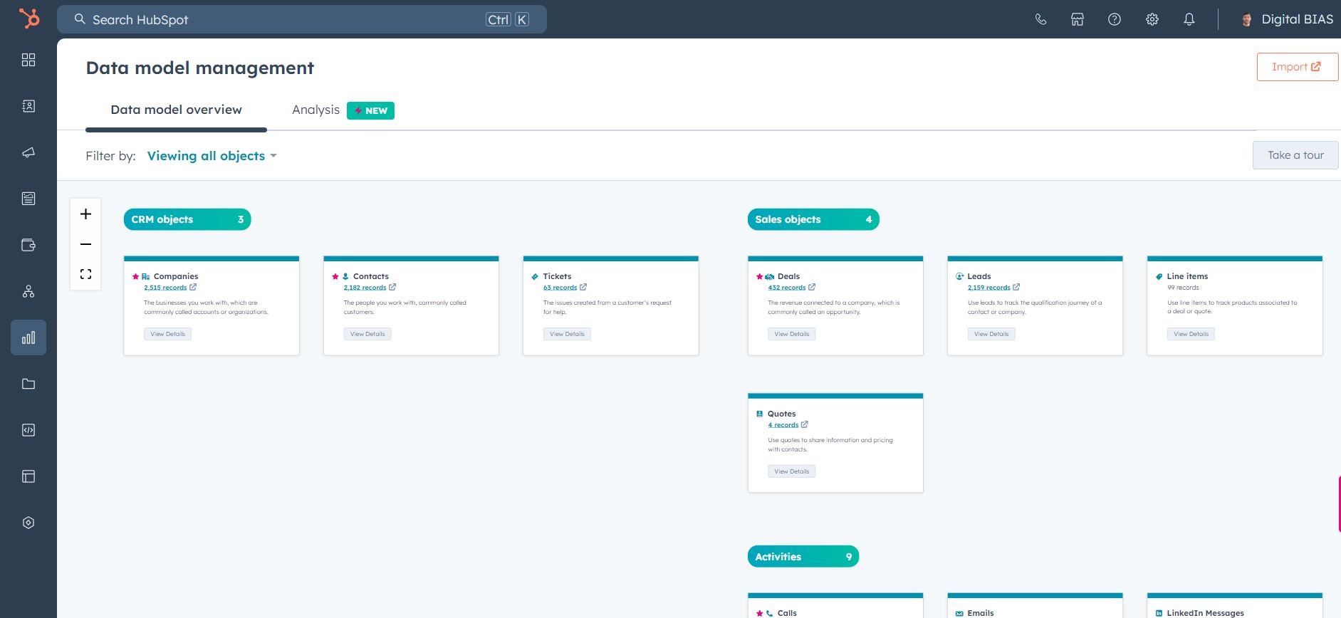Click the LinkedIn Messages card title

(x=1205, y=613)
